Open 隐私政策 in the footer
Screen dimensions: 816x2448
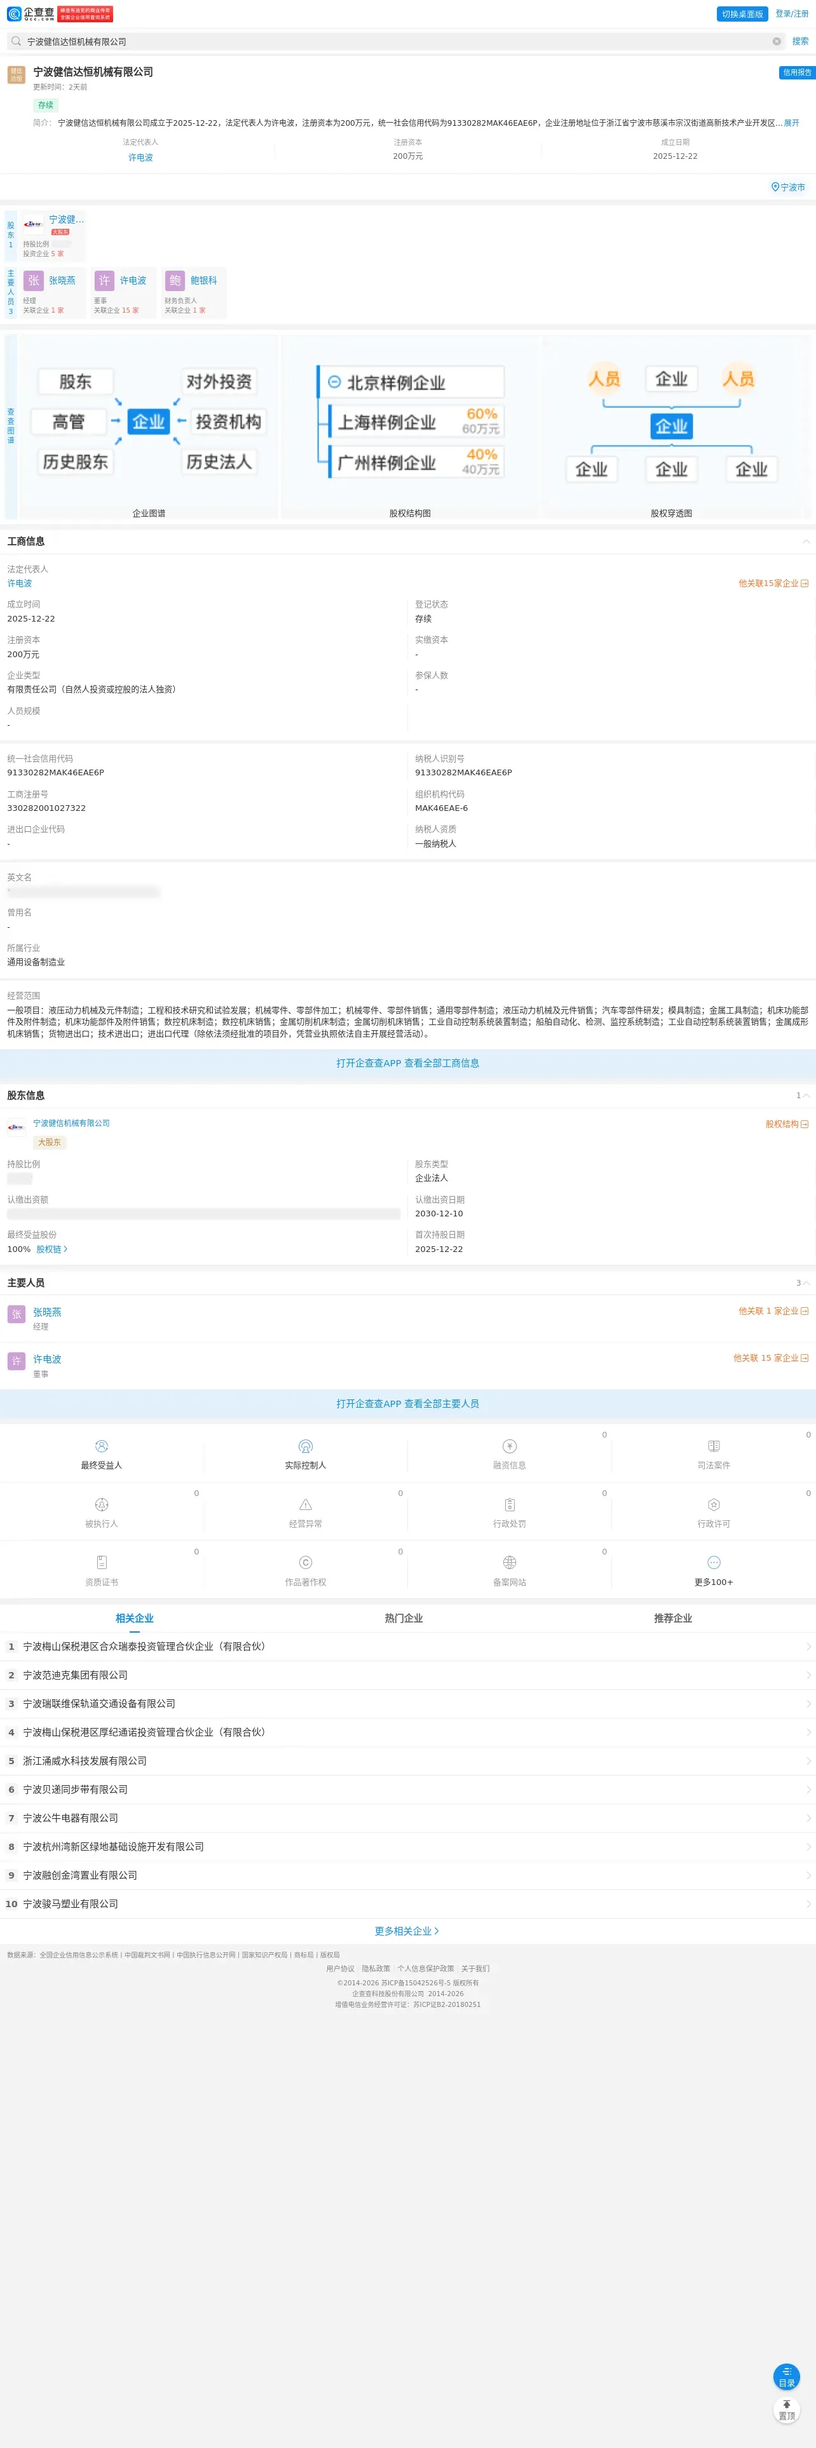click(376, 1969)
